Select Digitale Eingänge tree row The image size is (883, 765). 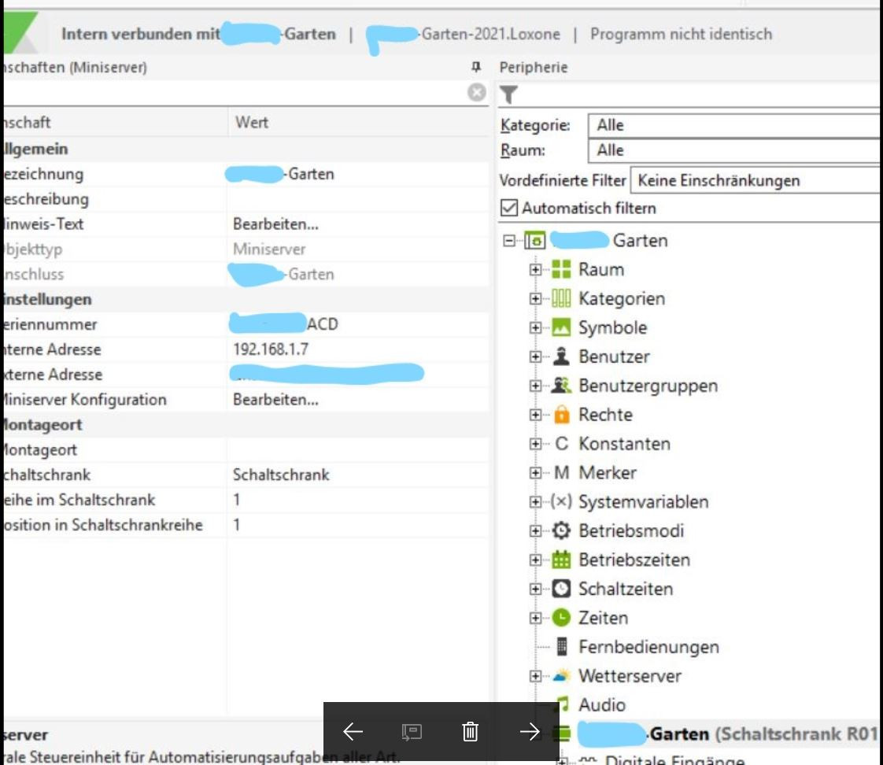point(674,760)
